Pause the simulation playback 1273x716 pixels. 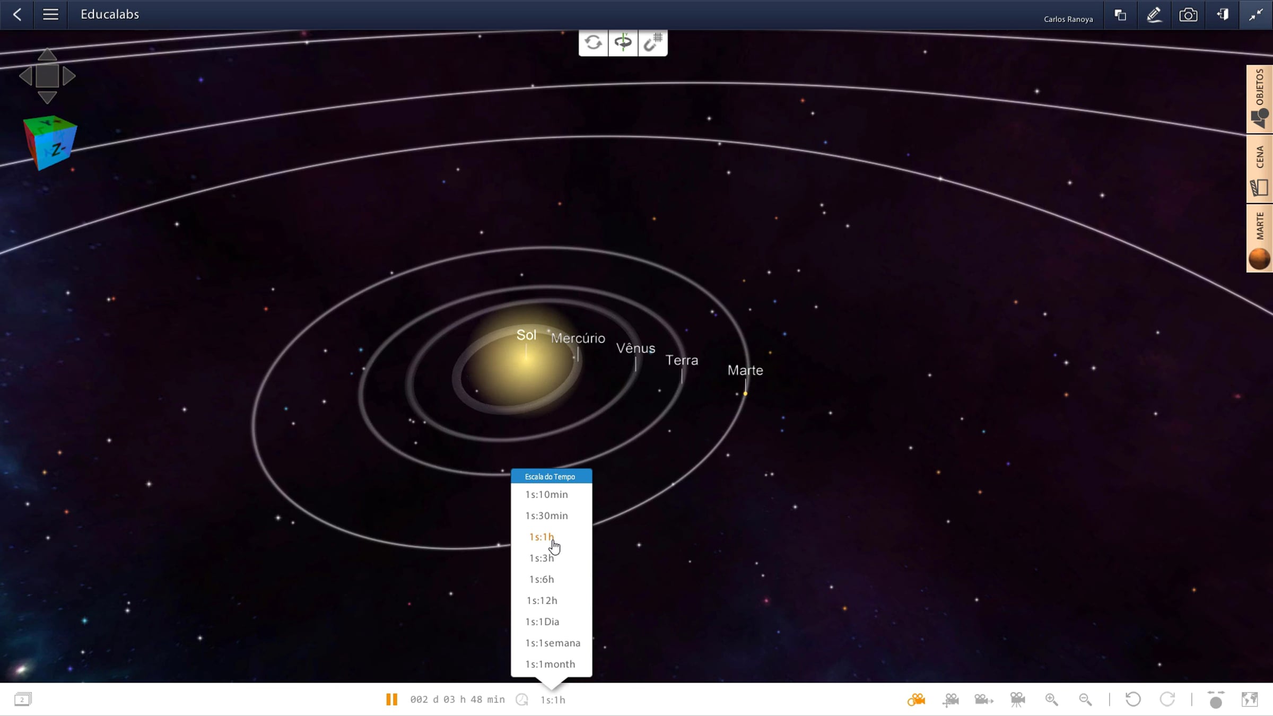point(391,700)
